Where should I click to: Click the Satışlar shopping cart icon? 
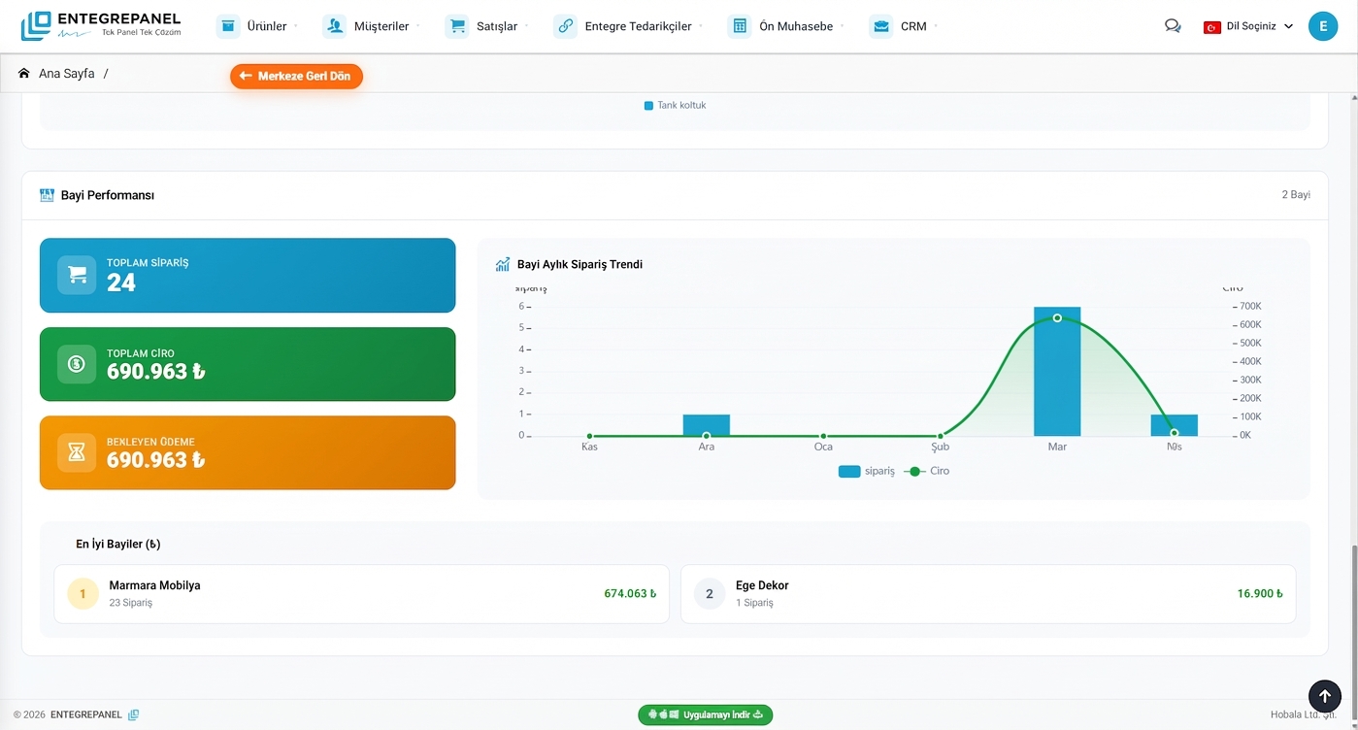[x=457, y=26]
